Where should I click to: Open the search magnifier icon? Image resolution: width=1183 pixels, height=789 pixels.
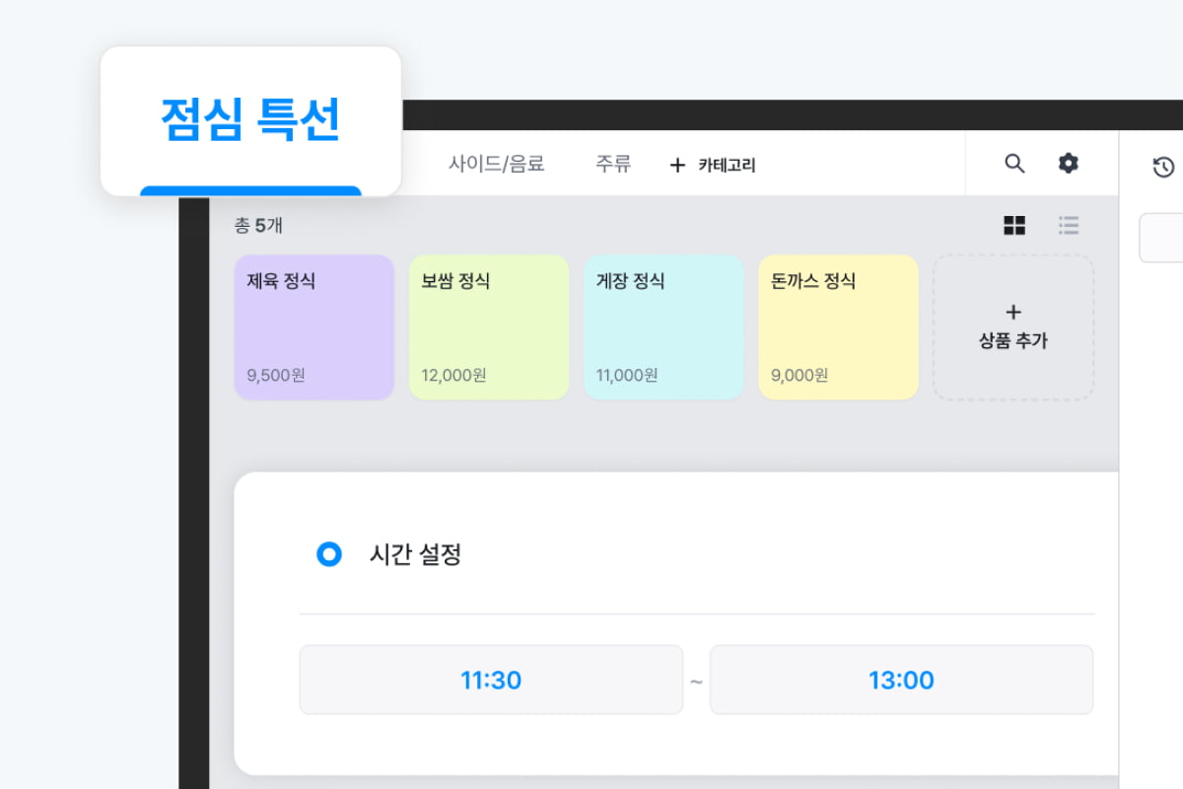pos(1014,164)
